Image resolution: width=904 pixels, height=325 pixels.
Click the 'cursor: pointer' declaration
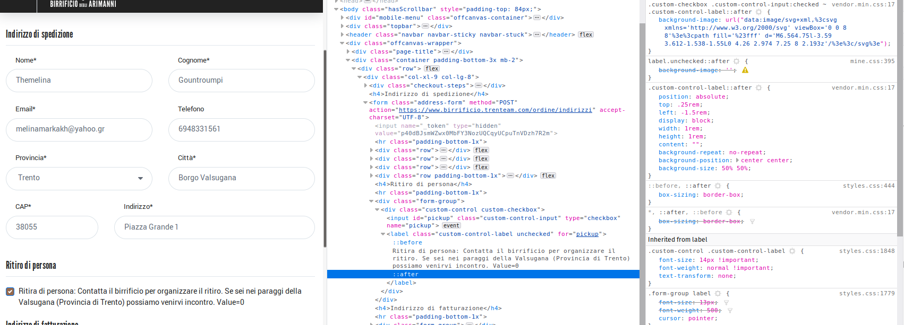[x=688, y=319]
